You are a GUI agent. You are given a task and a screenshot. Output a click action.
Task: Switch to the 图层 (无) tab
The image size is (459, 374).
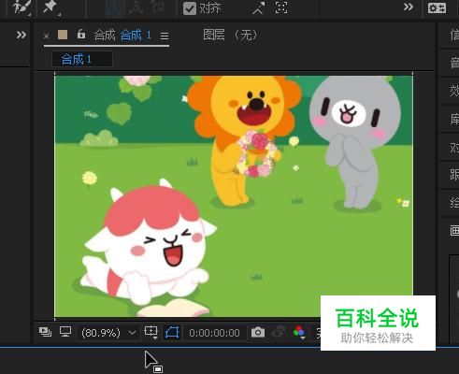(230, 35)
